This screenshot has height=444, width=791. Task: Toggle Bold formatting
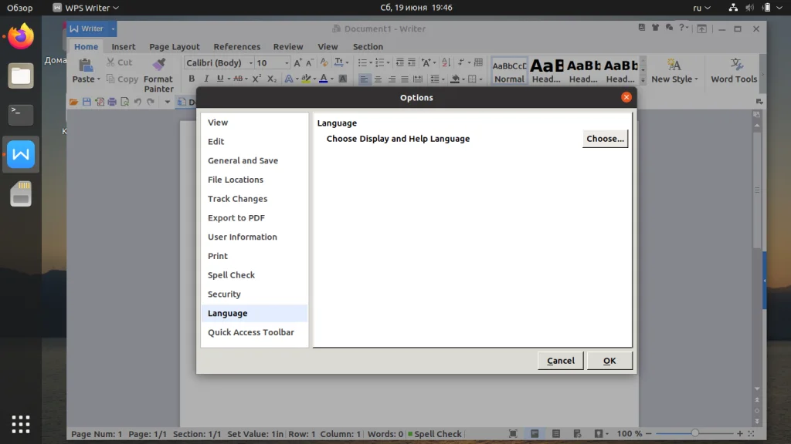pos(191,78)
